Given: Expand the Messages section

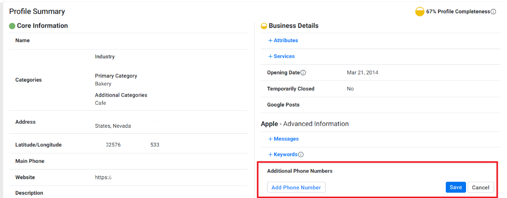Looking at the screenshot, I should 284,139.
